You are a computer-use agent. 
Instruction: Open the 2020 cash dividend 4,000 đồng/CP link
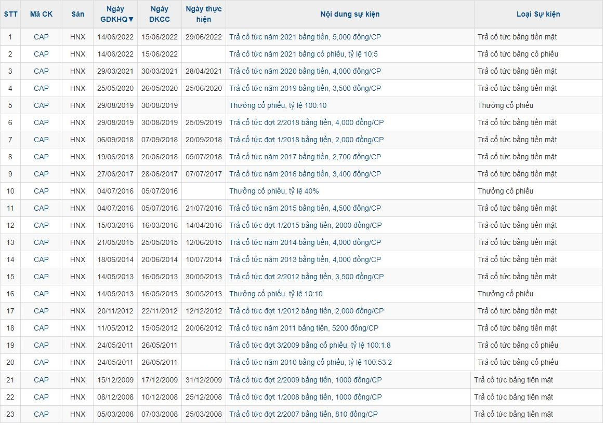click(305, 71)
